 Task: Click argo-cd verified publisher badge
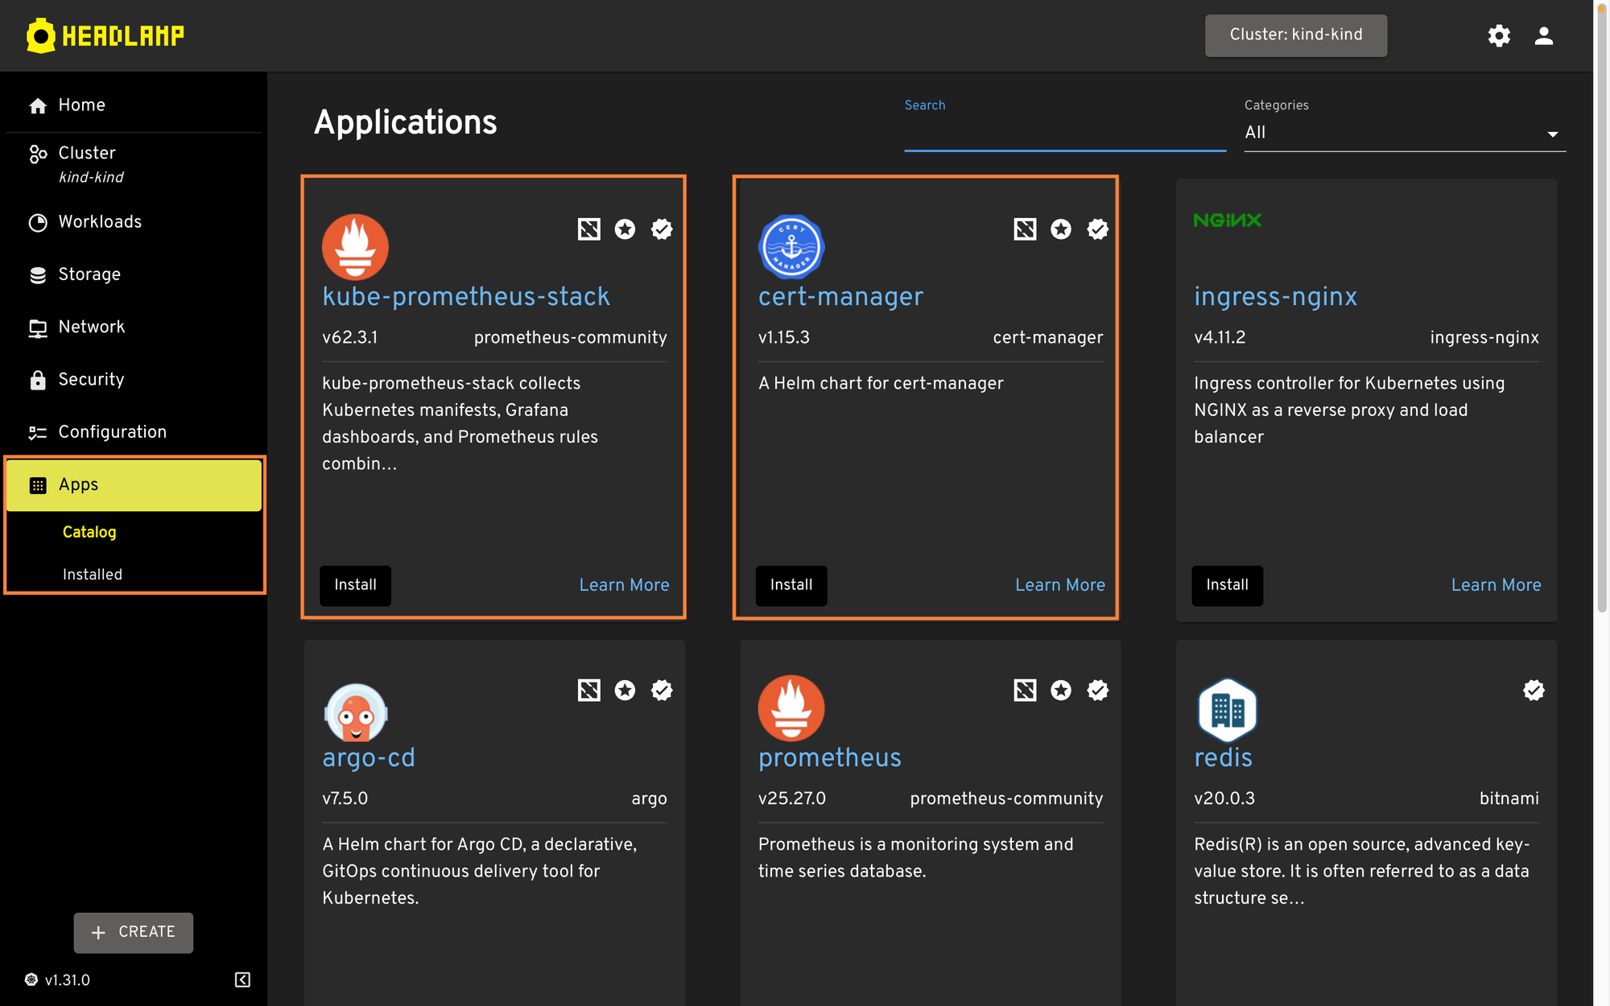pos(662,690)
